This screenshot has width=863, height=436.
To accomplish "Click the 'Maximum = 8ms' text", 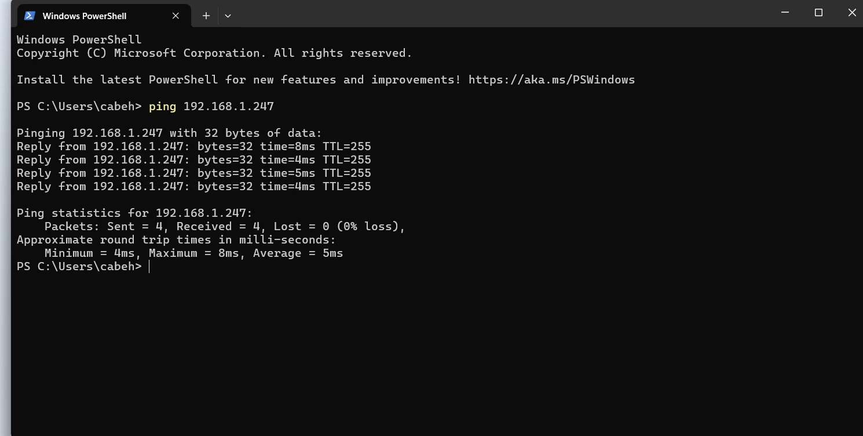I will pos(193,253).
